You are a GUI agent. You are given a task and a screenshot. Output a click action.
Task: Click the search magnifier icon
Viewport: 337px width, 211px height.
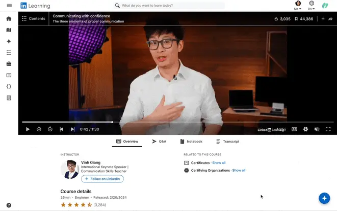[117, 6]
